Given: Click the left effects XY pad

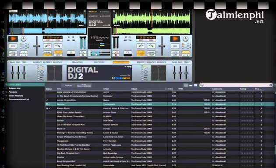Looking at the screenshot, I should coord(55,73).
